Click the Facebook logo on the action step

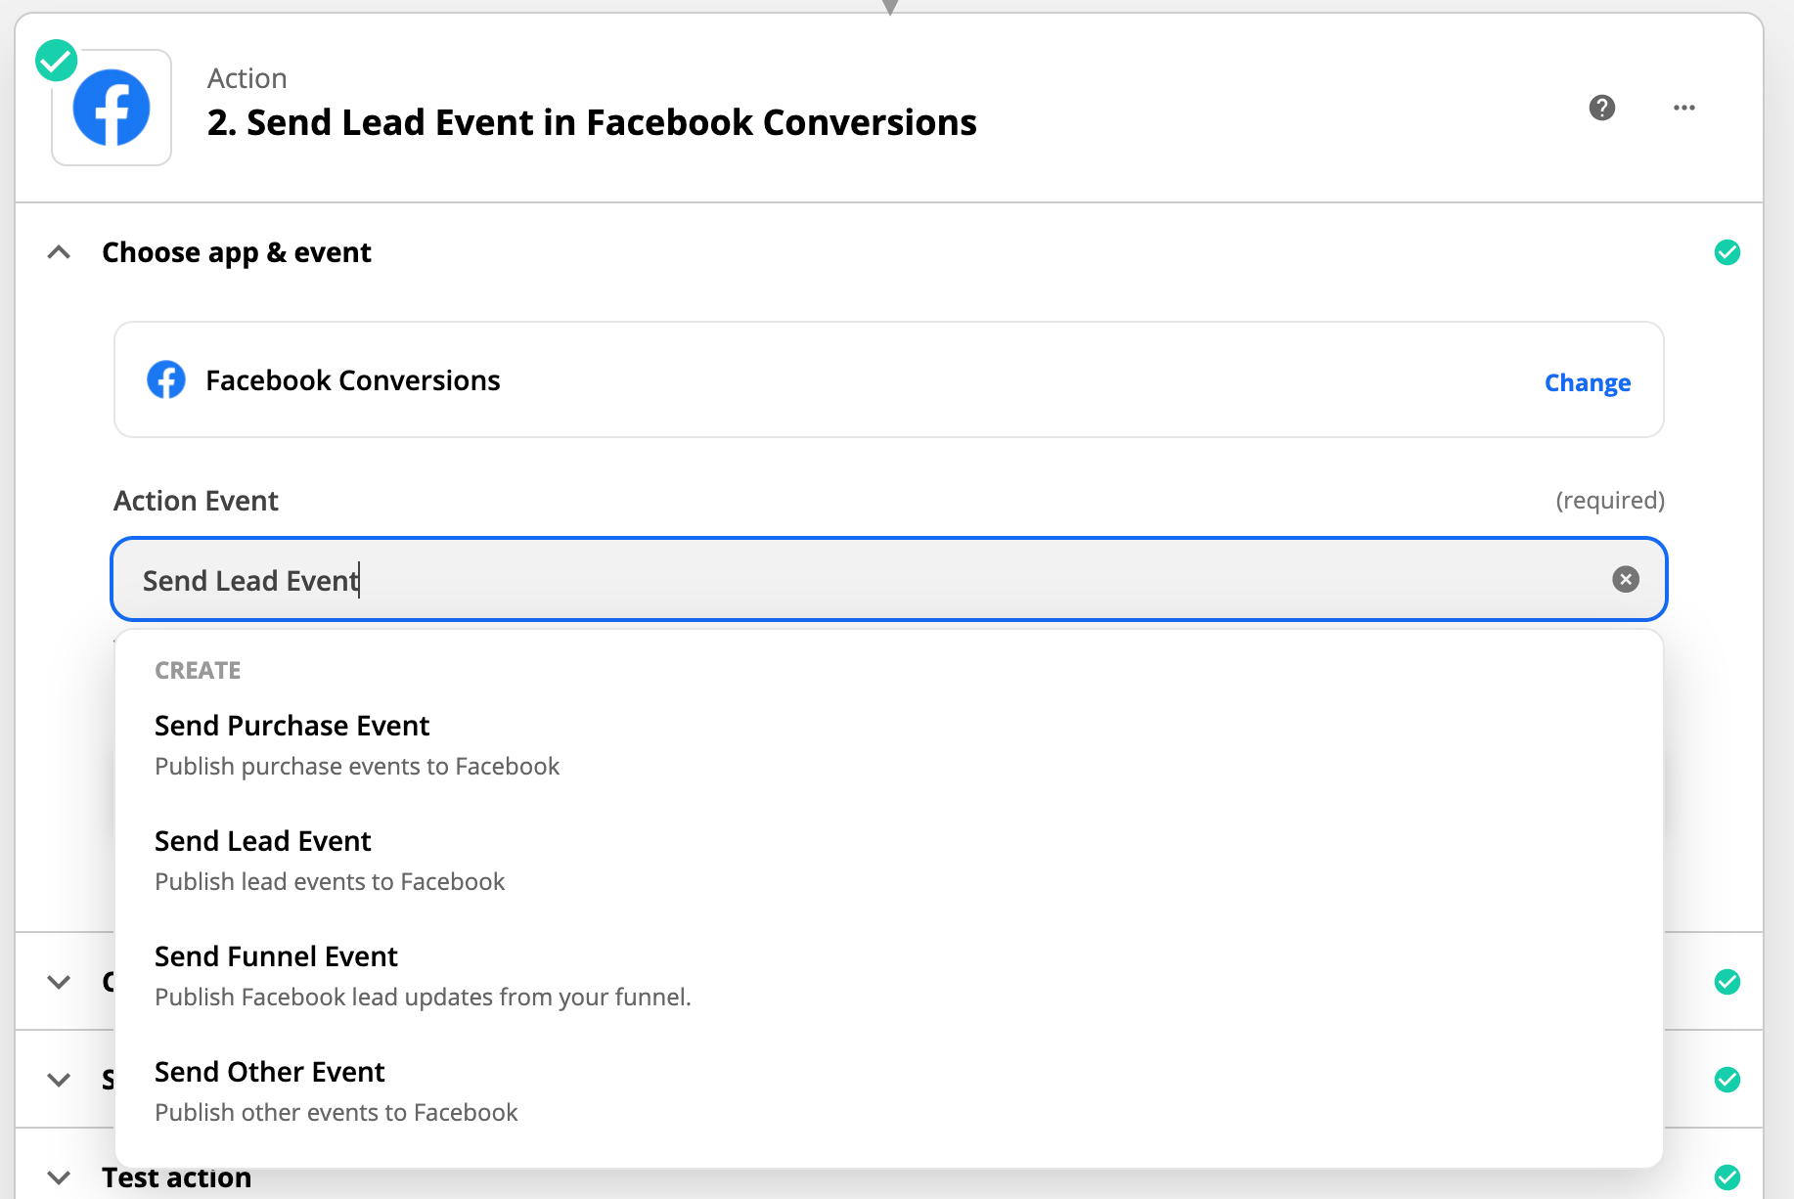[111, 108]
